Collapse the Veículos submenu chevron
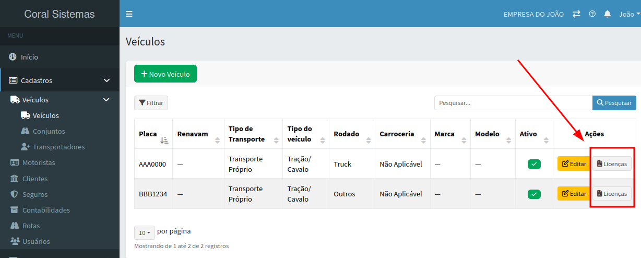 click(x=106, y=100)
